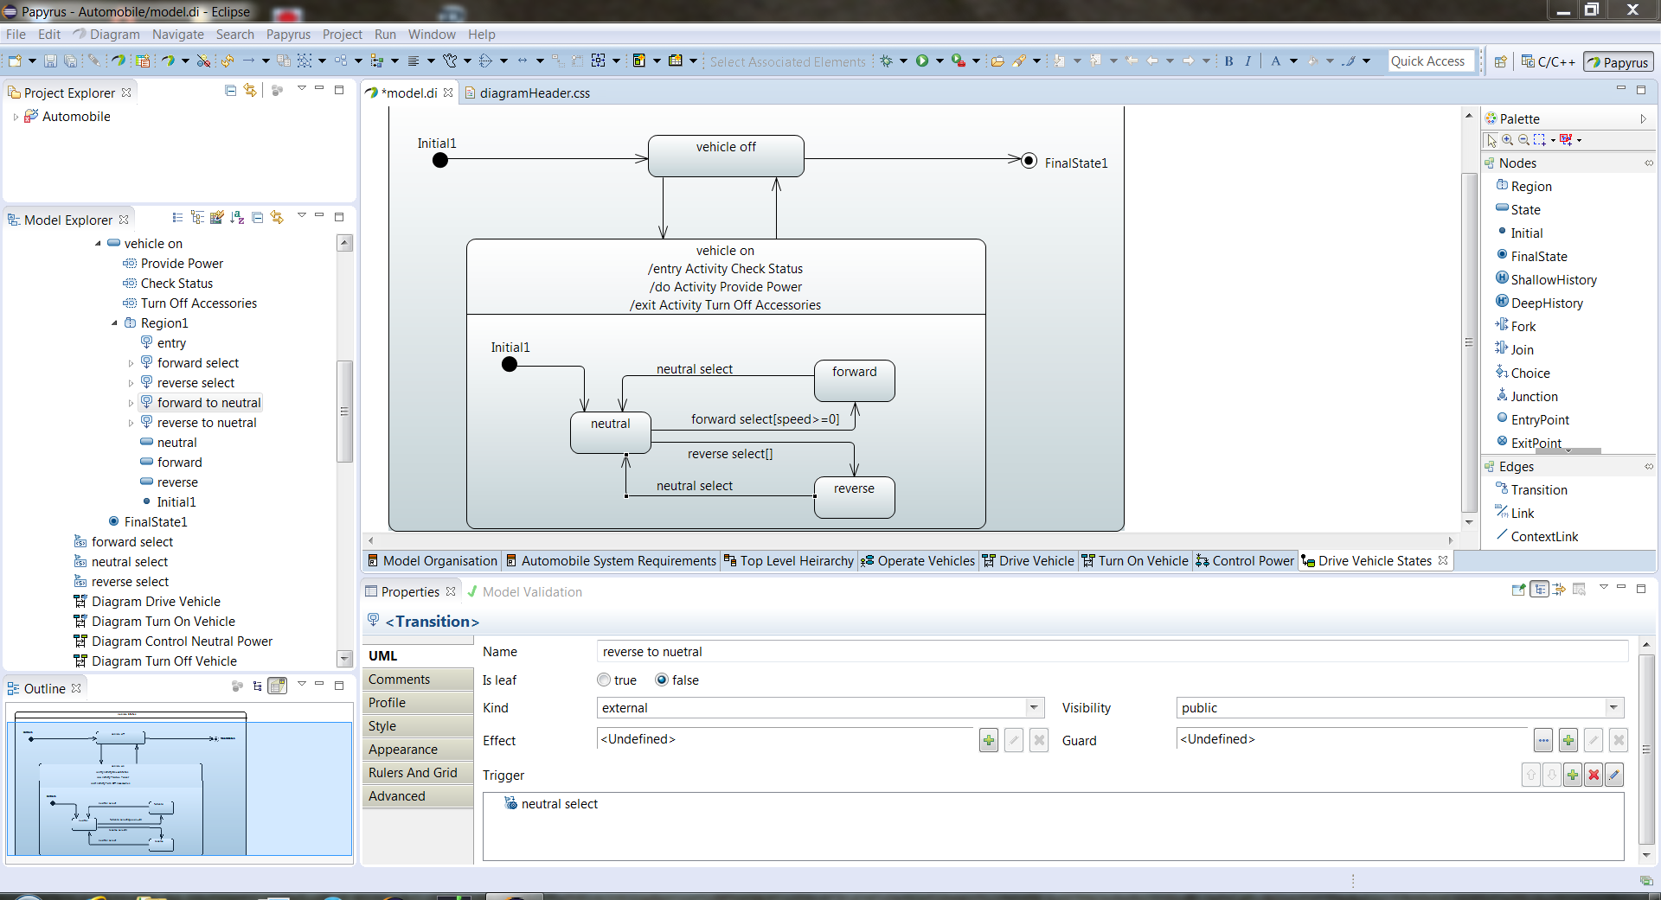This screenshot has height=900, width=1661.
Task: Pick the ShallowHistory palette tool
Action: 1546,279
